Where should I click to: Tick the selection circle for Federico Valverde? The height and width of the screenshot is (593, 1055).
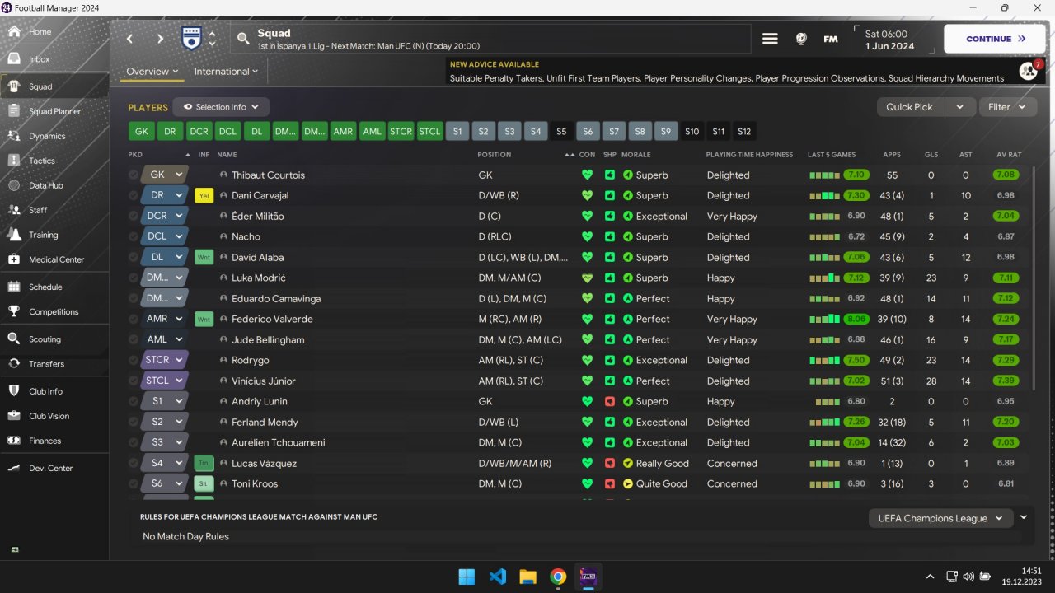click(x=134, y=319)
